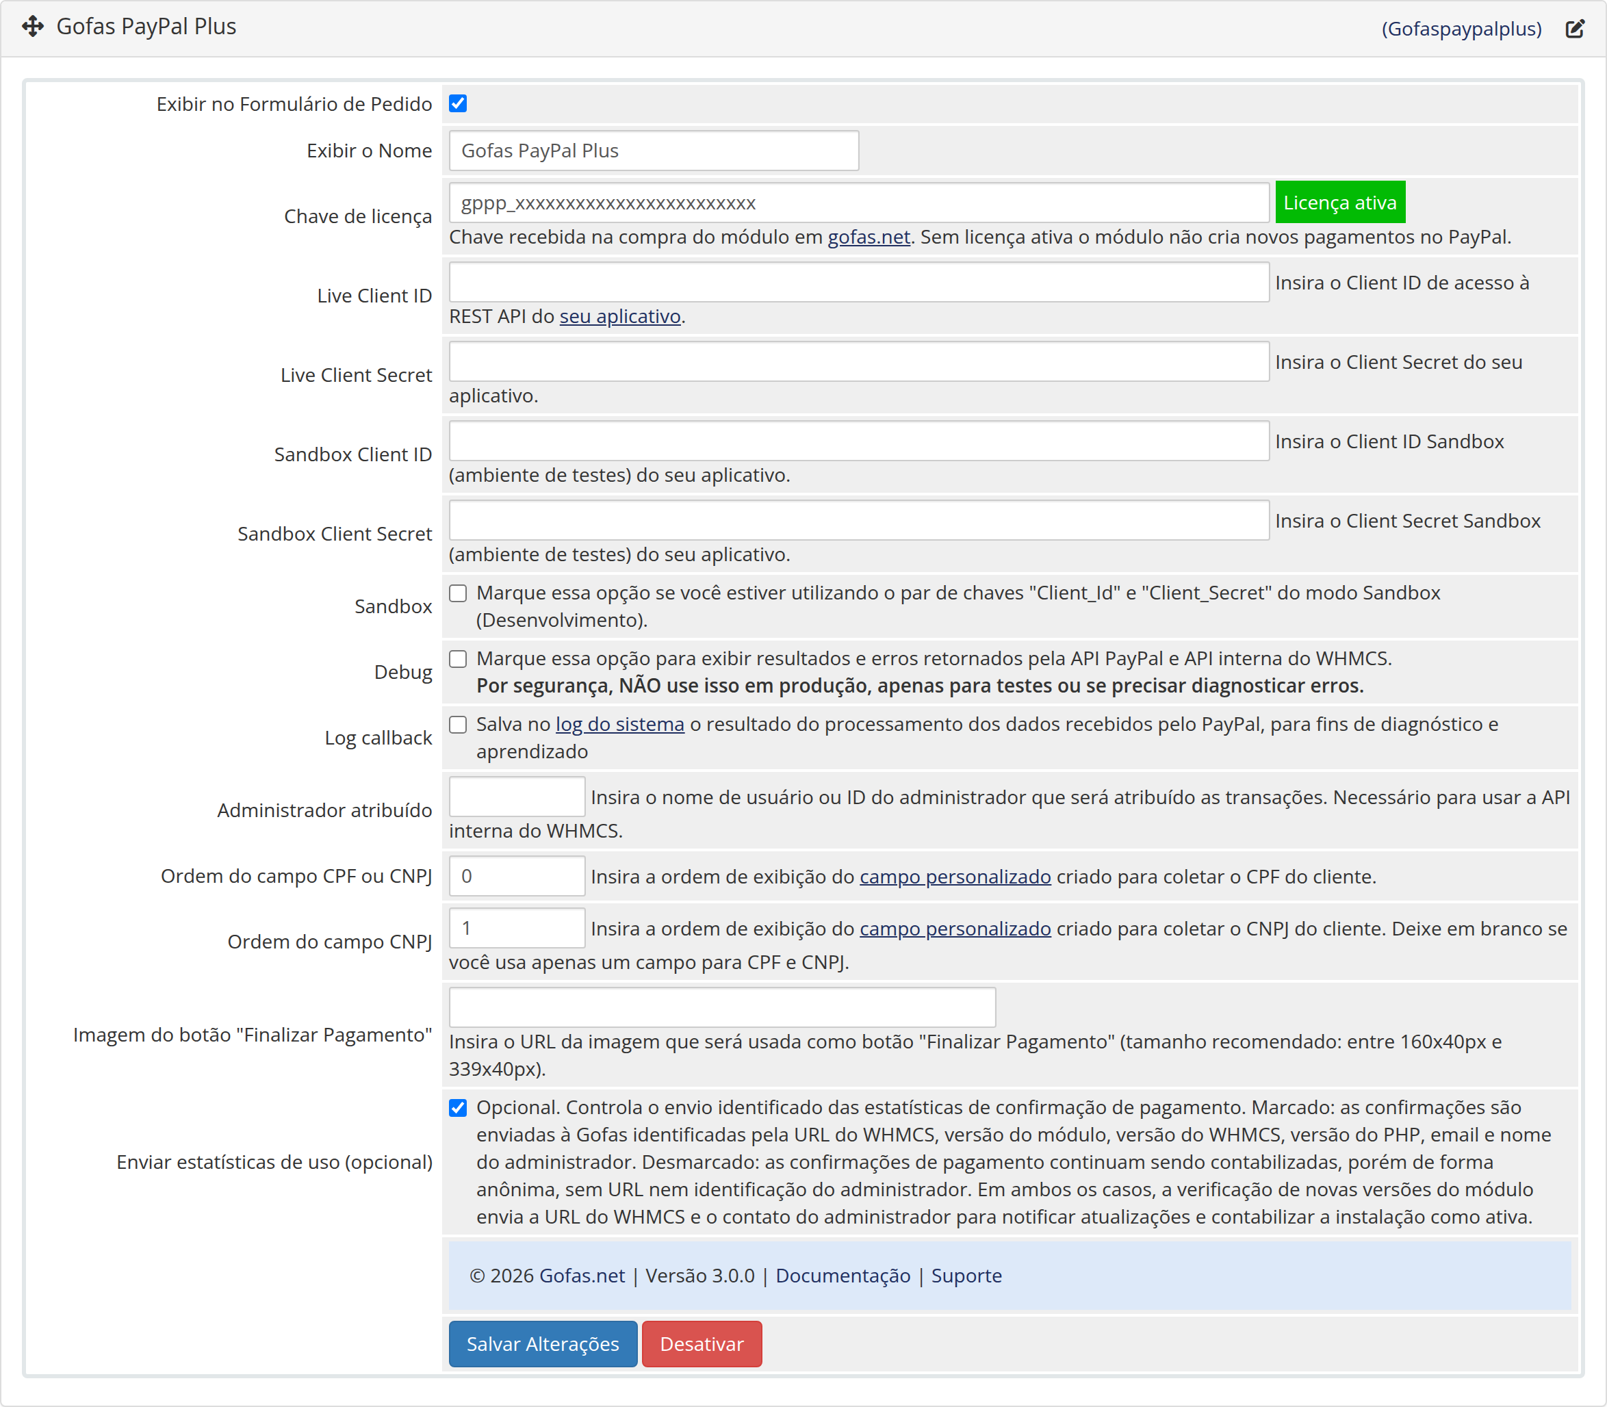Toggle the Log callback checkbox
This screenshot has height=1407, width=1607.
458,724
